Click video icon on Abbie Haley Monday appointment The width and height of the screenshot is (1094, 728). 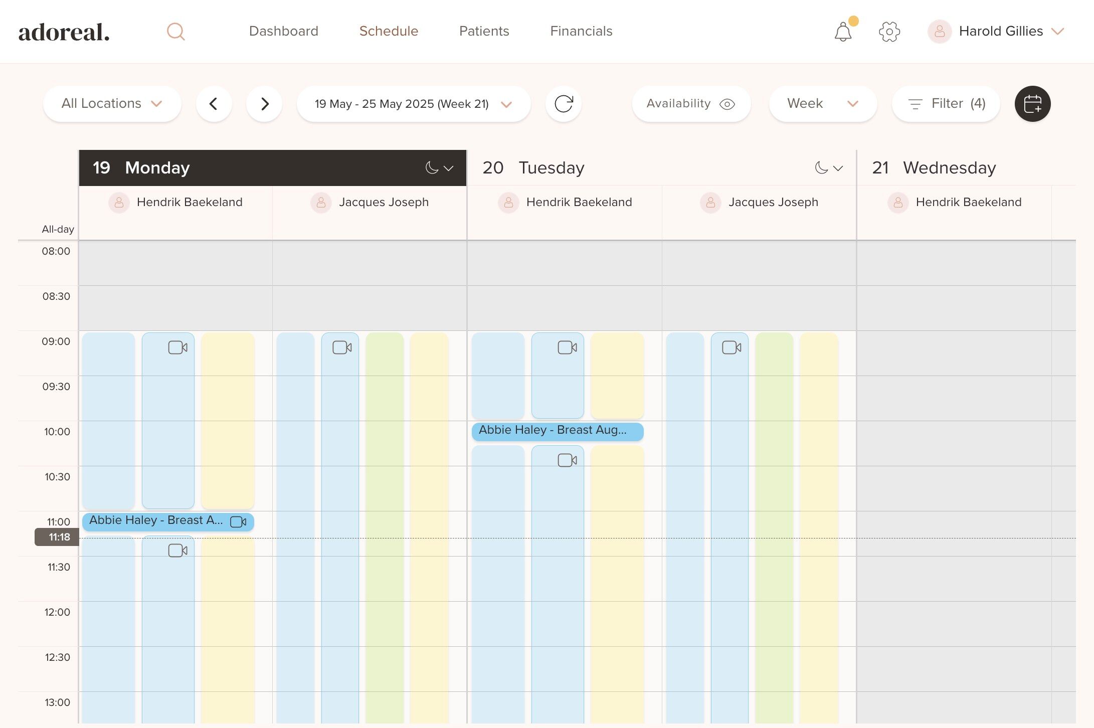pyautogui.click(x=238, y=522)
